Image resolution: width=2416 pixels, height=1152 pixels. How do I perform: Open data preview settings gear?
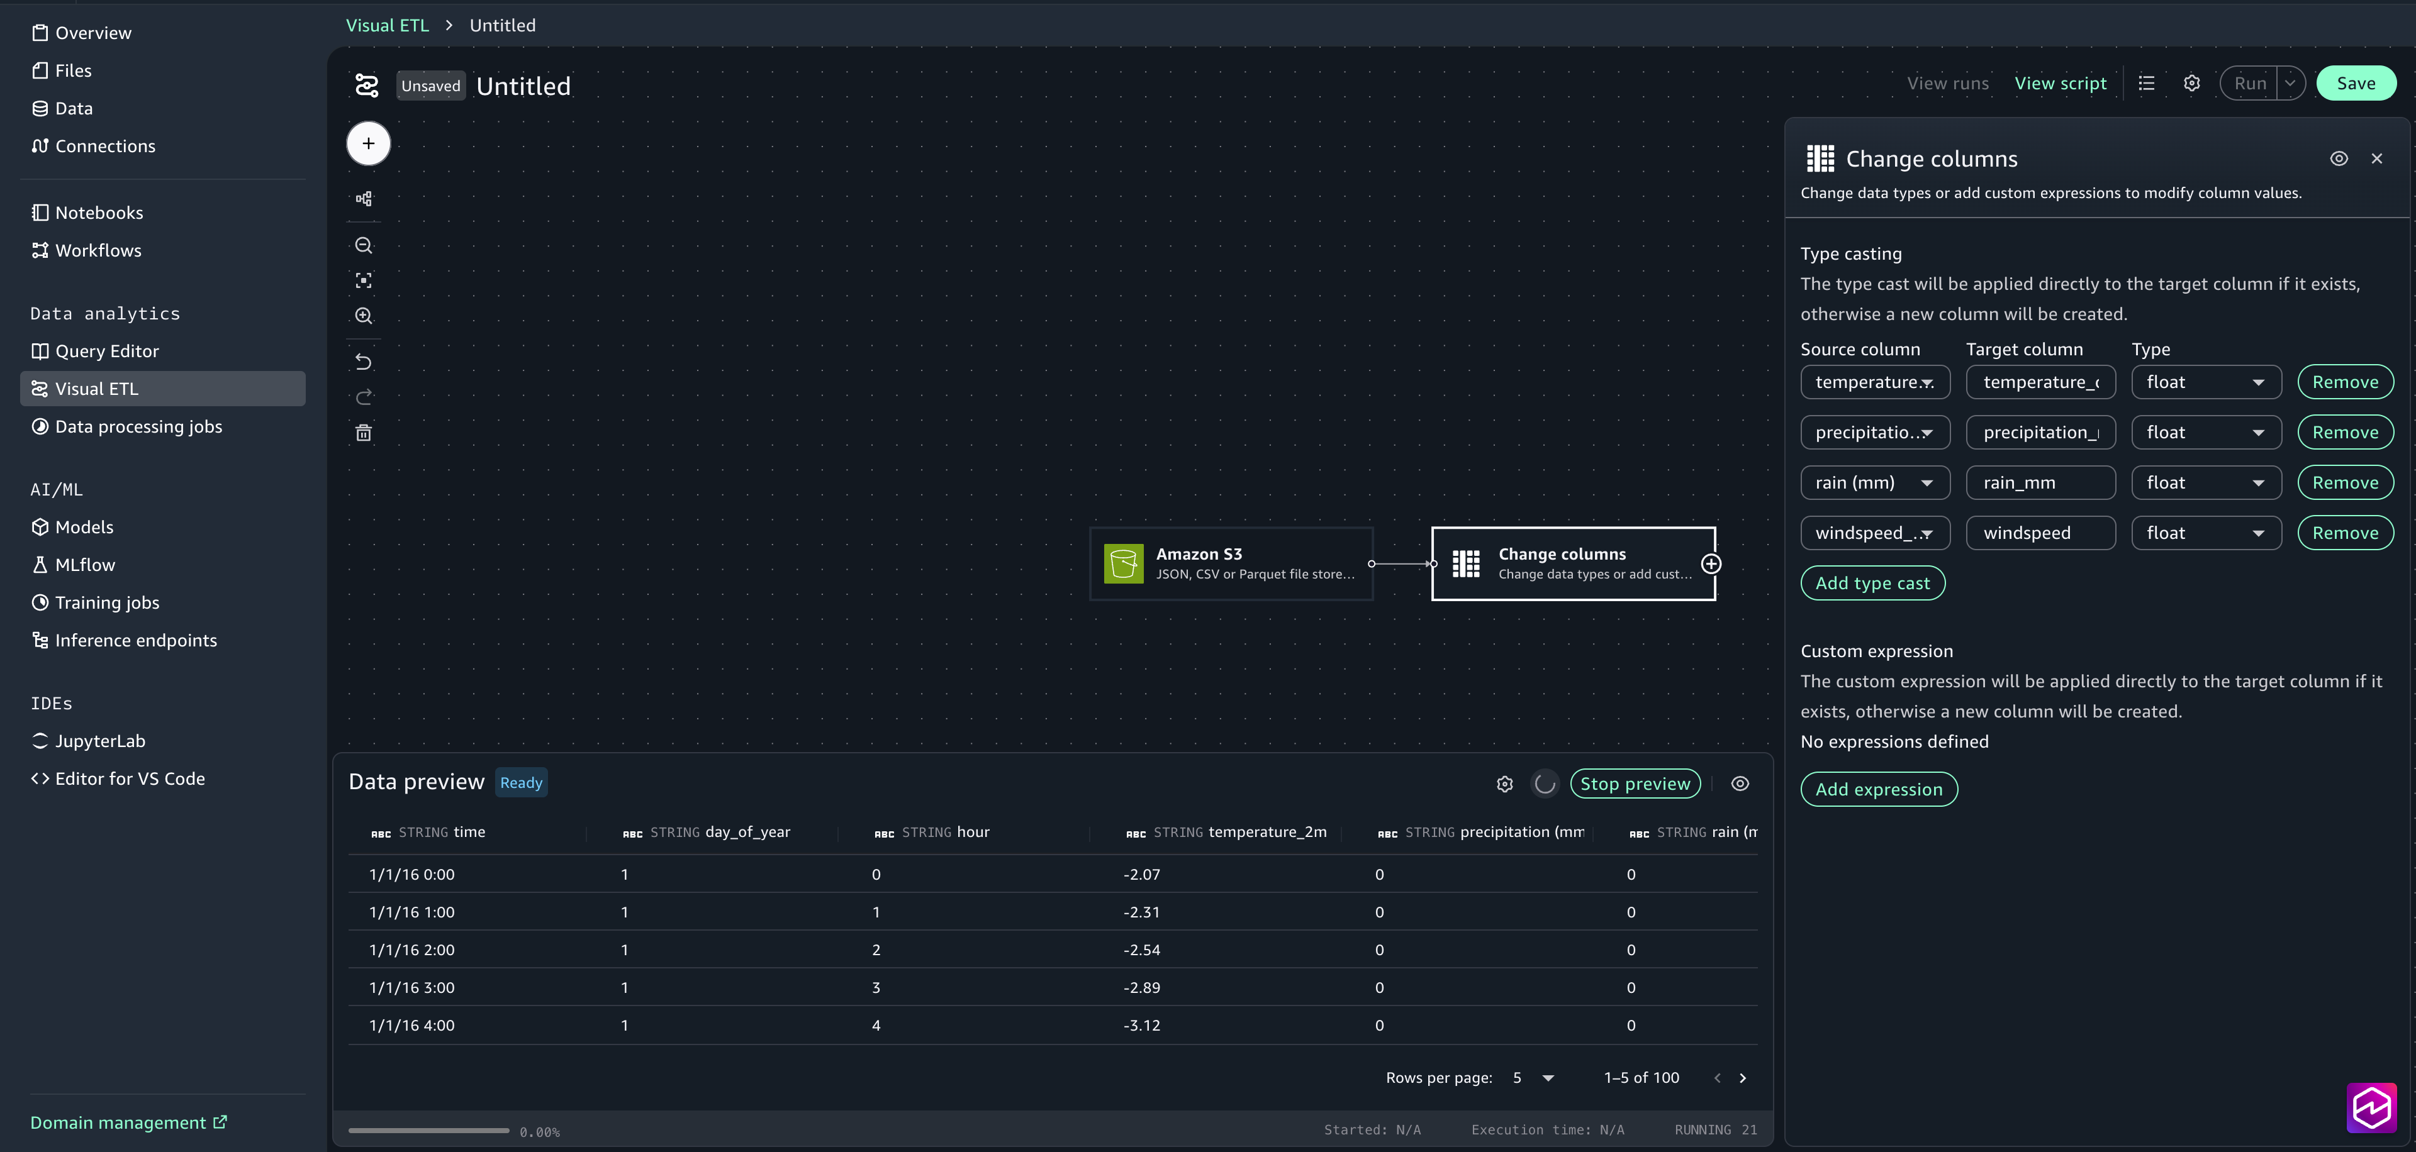[1504, 784]
